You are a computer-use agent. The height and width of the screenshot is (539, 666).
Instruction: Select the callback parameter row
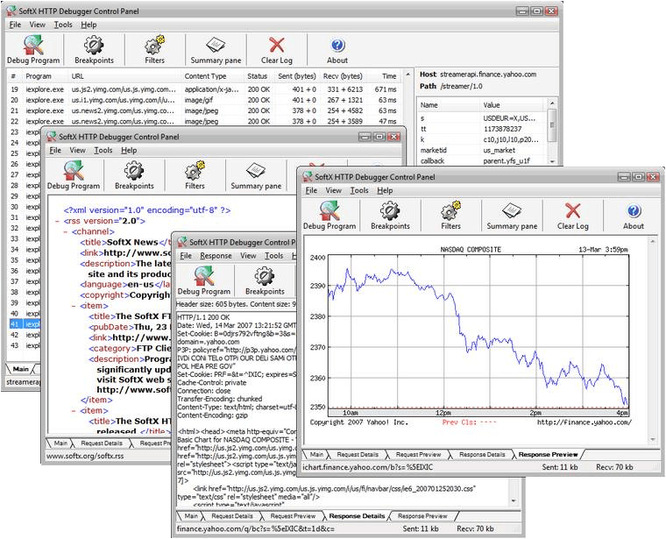(481, 161)
